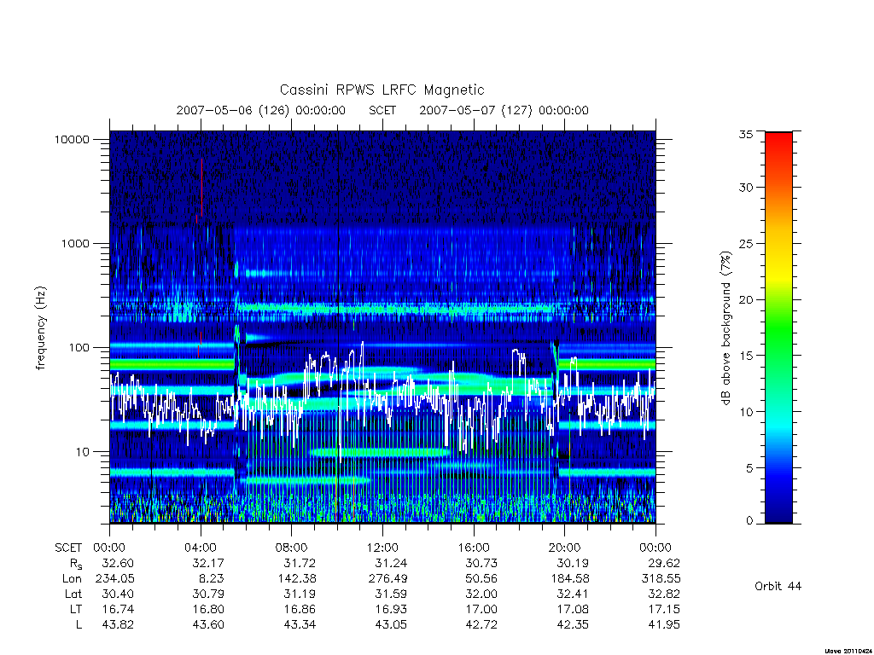Click the colorbar value 35

click(745, 134)
